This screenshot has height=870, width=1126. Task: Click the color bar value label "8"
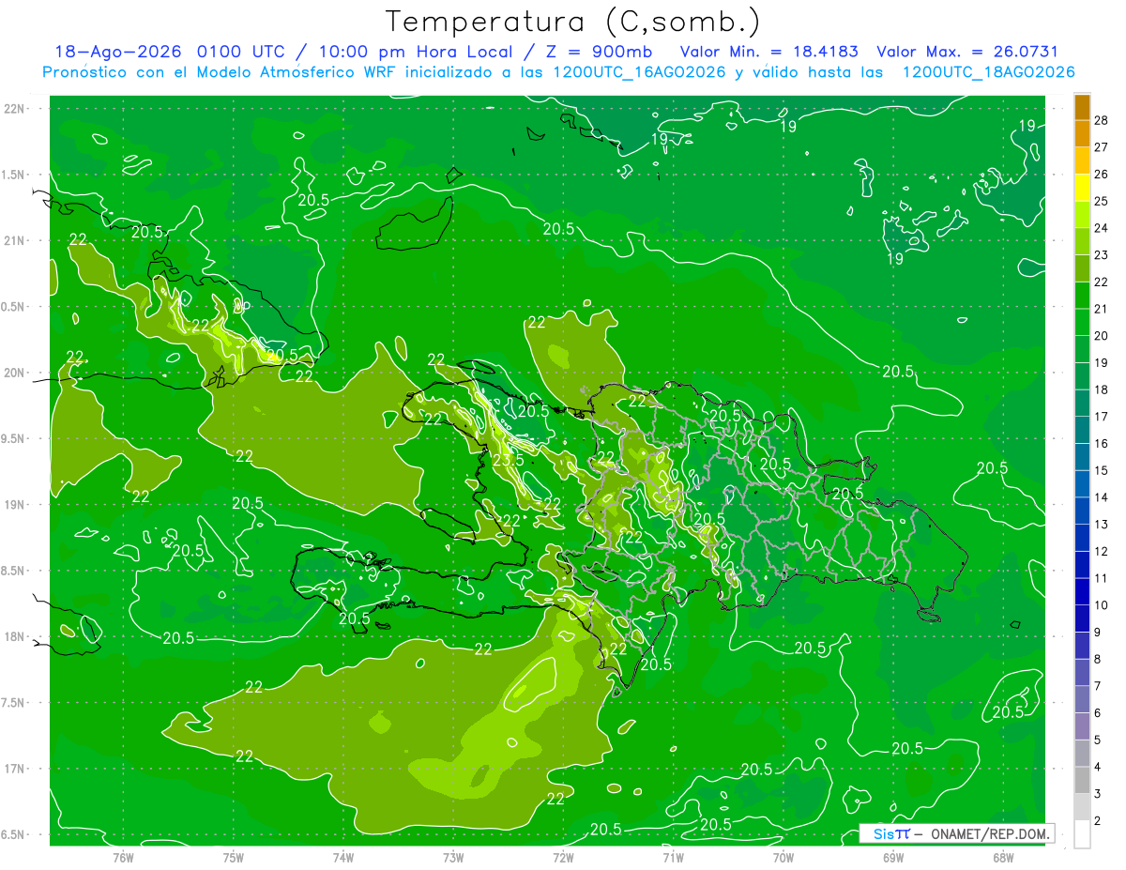[1098, 660]
